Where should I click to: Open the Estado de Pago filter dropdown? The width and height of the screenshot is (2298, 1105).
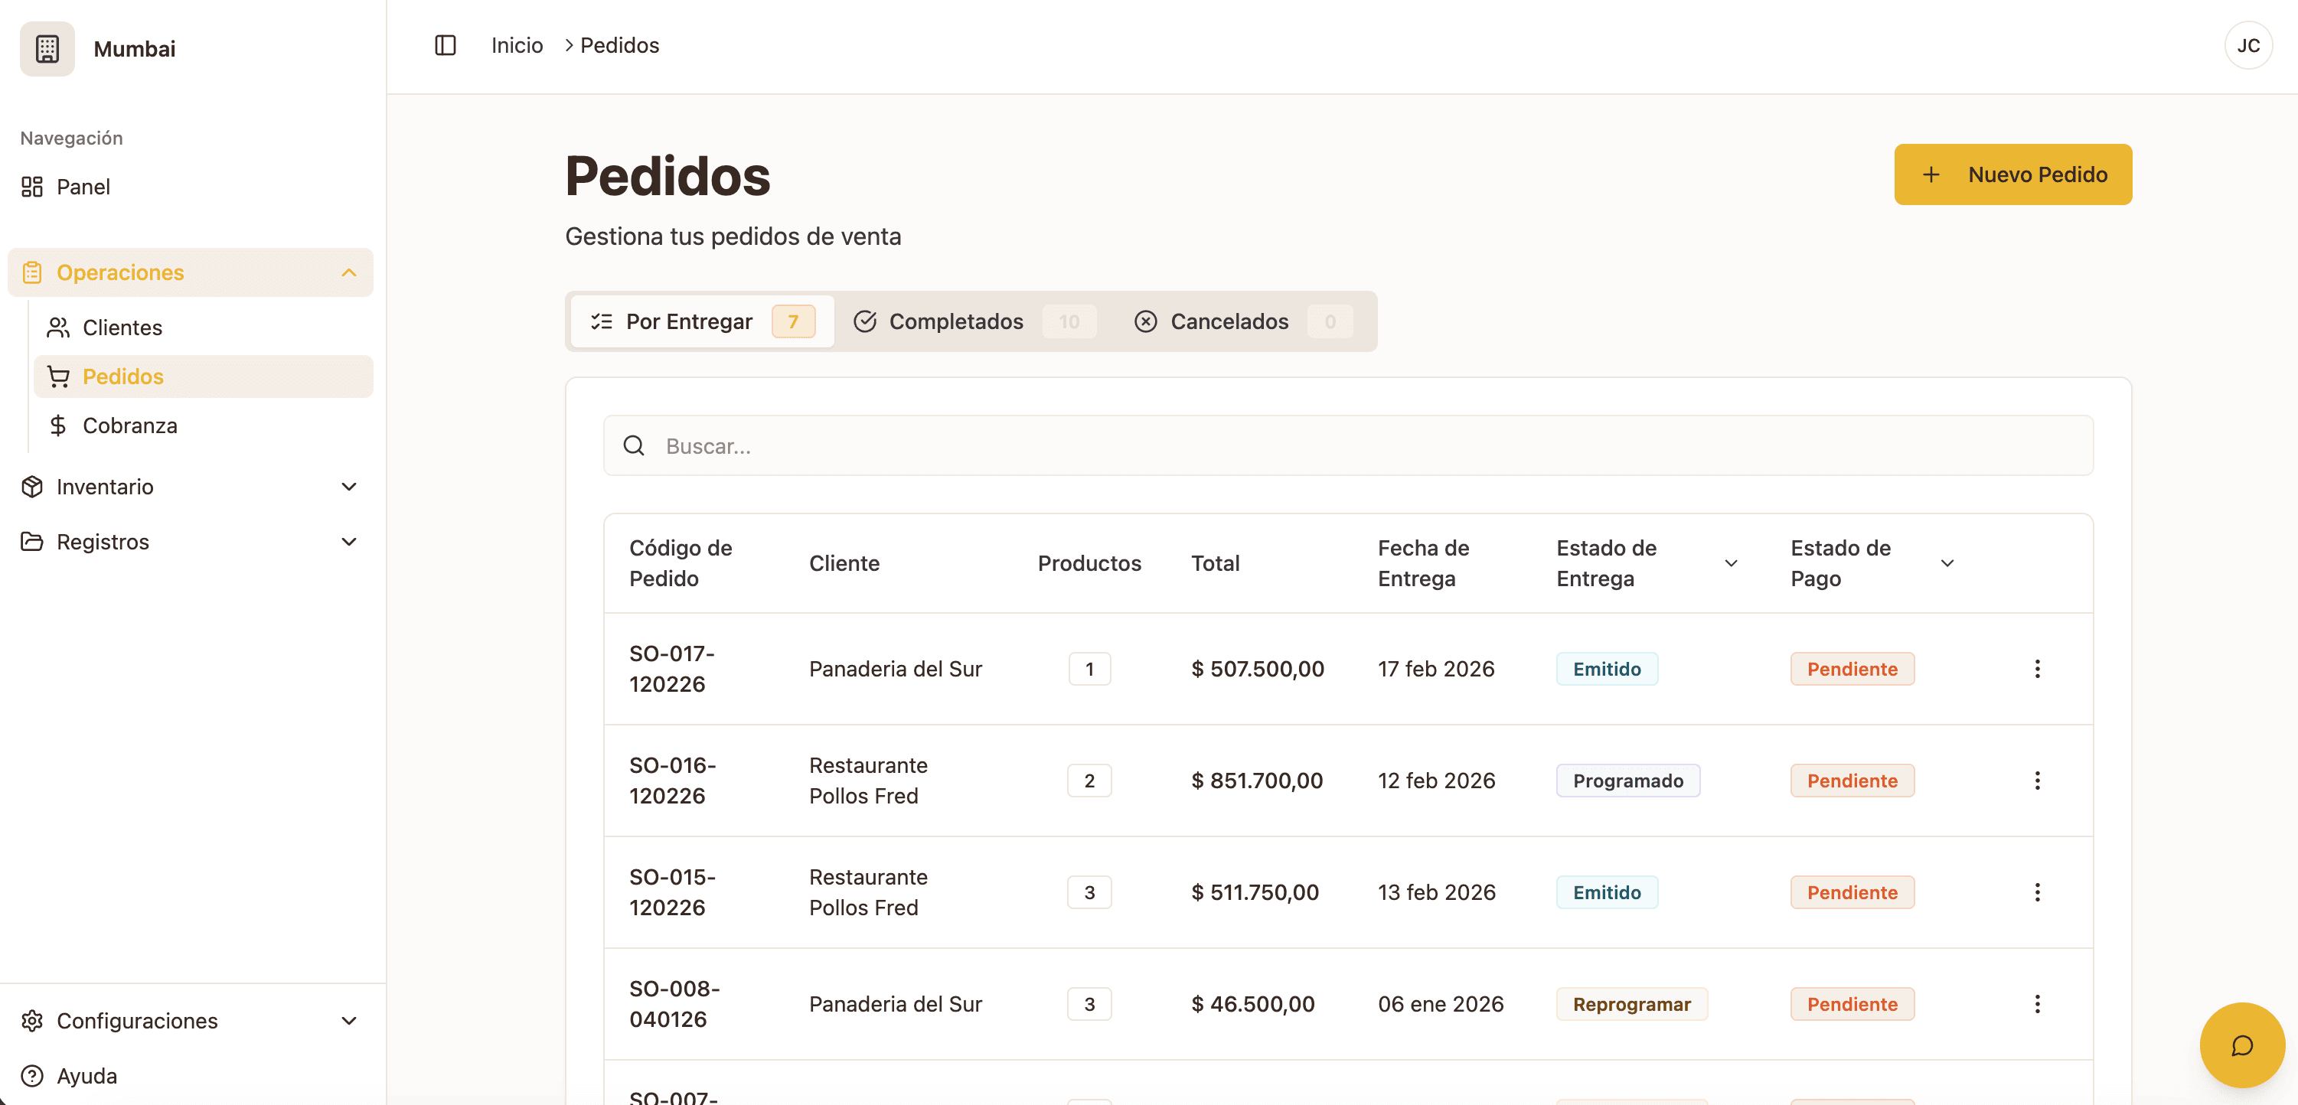pyautogui.click(x=1947, y=562)
